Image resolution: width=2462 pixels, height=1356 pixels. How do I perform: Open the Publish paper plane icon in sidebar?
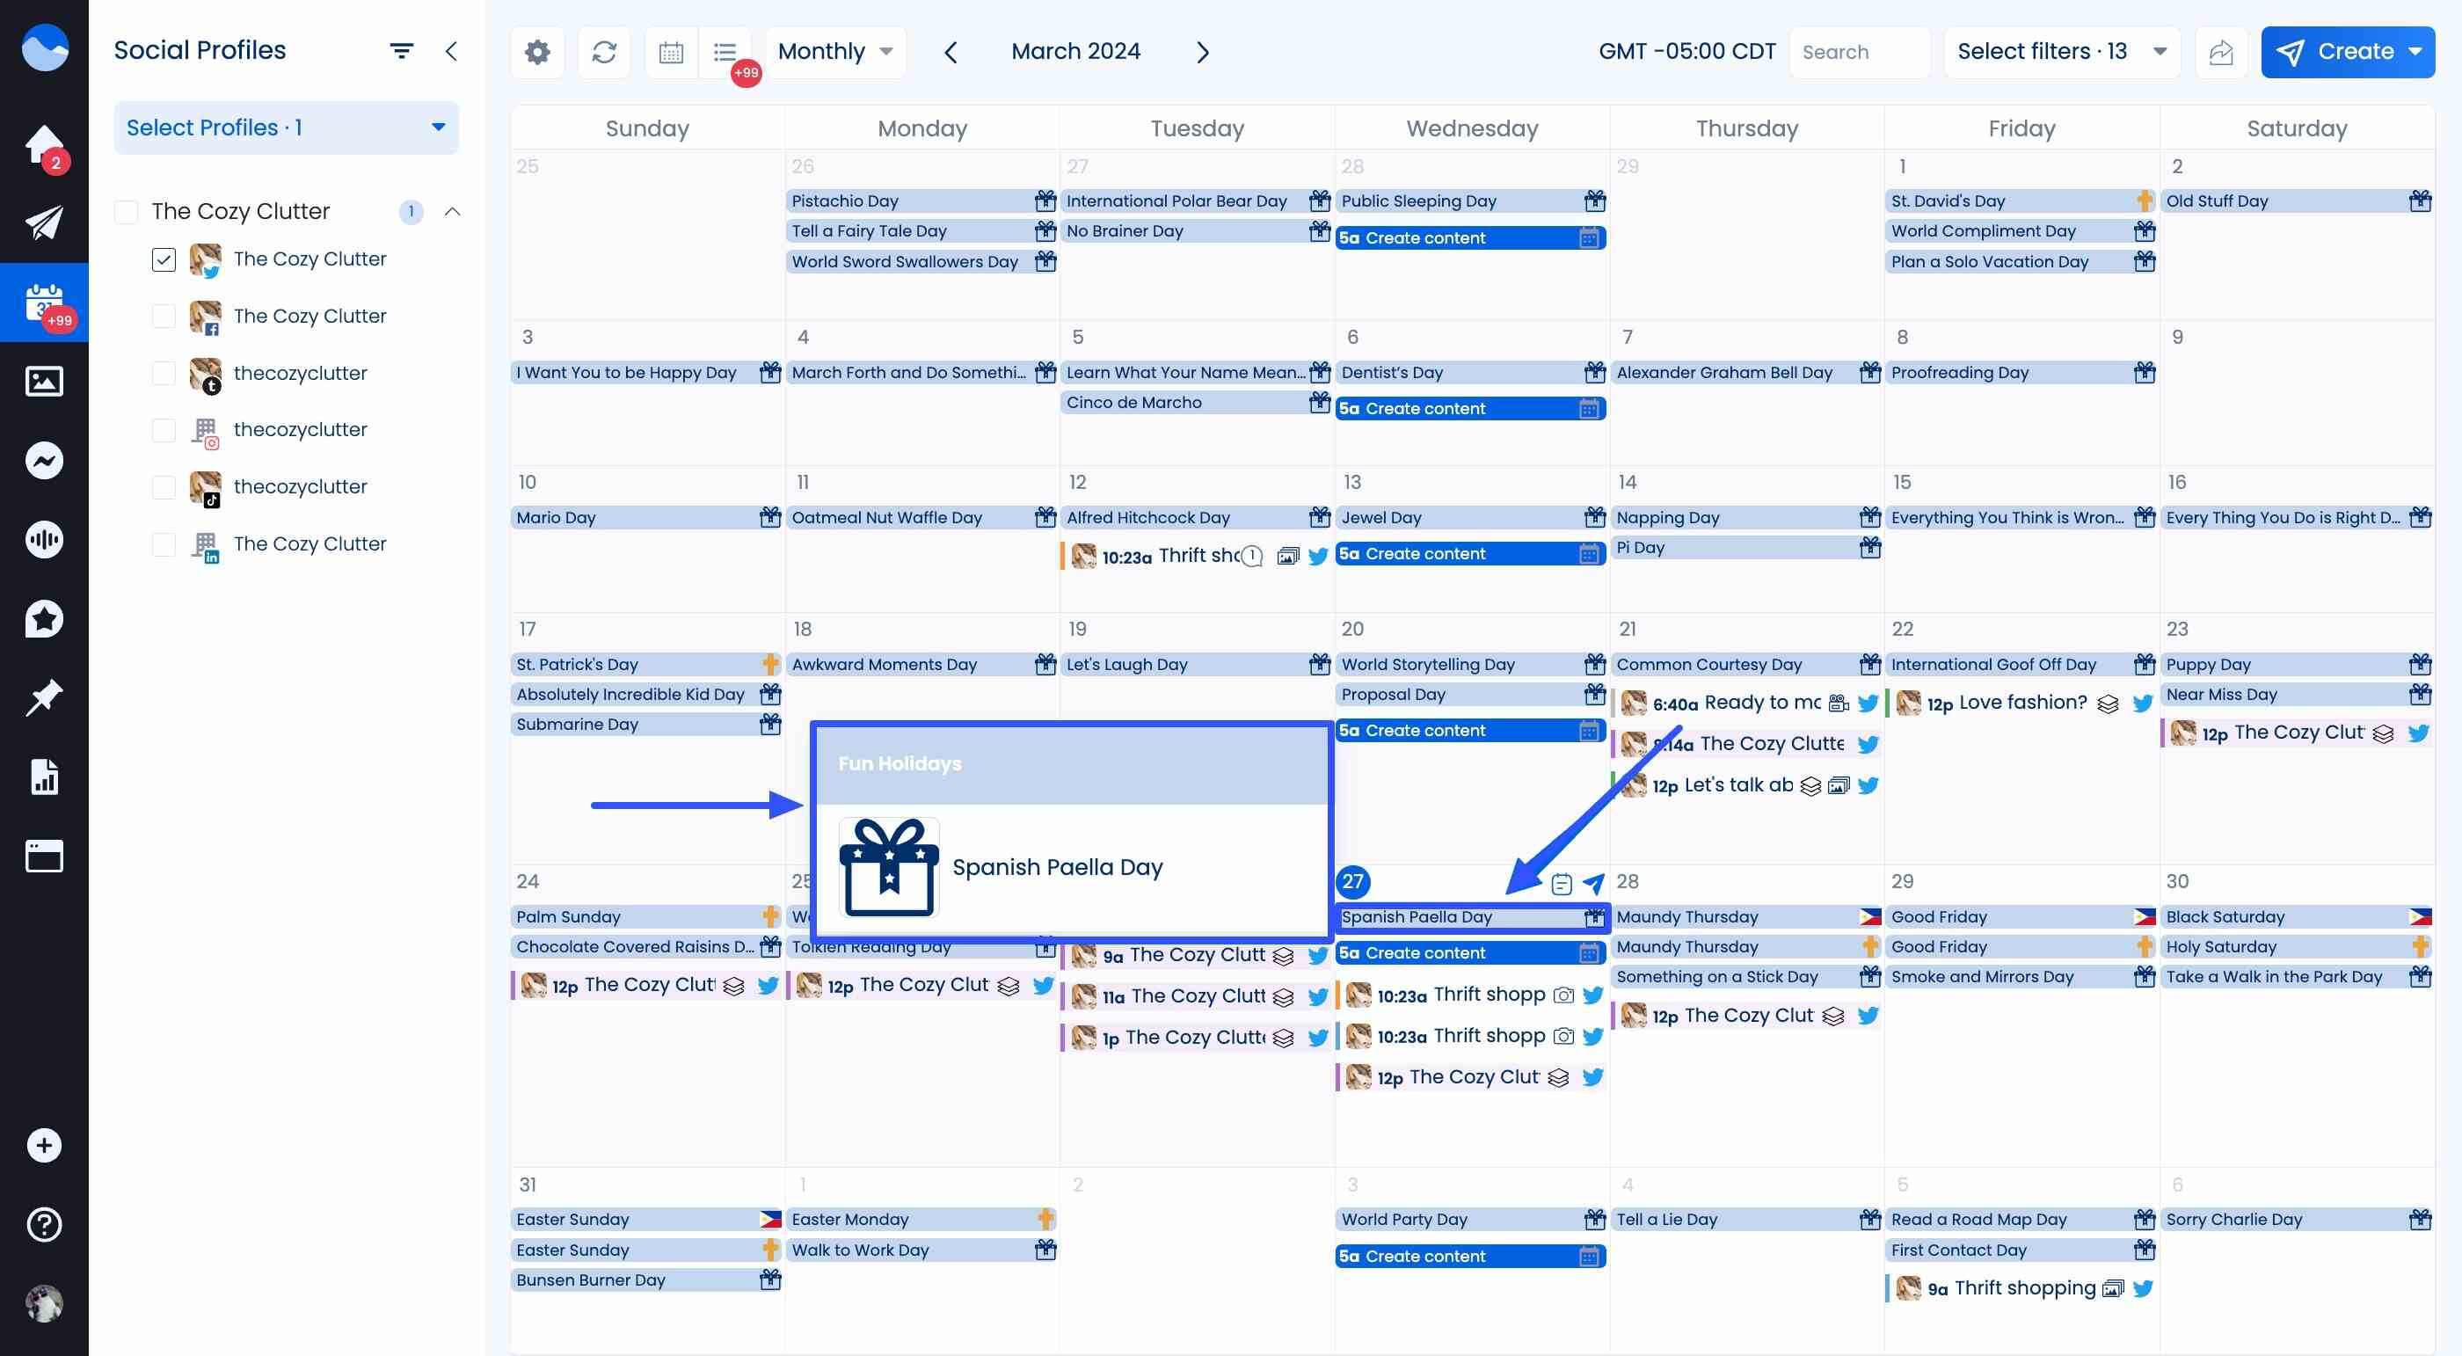[44, 222]
